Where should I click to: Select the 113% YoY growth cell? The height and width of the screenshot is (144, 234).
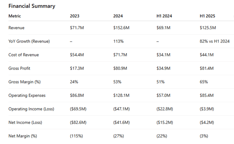coord(118,41)
